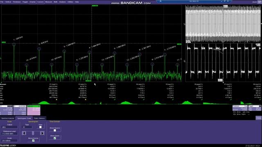Open the Spectrogram Type dropdown
Viewport: 262px width, 147px height.
tap(27, 127)
